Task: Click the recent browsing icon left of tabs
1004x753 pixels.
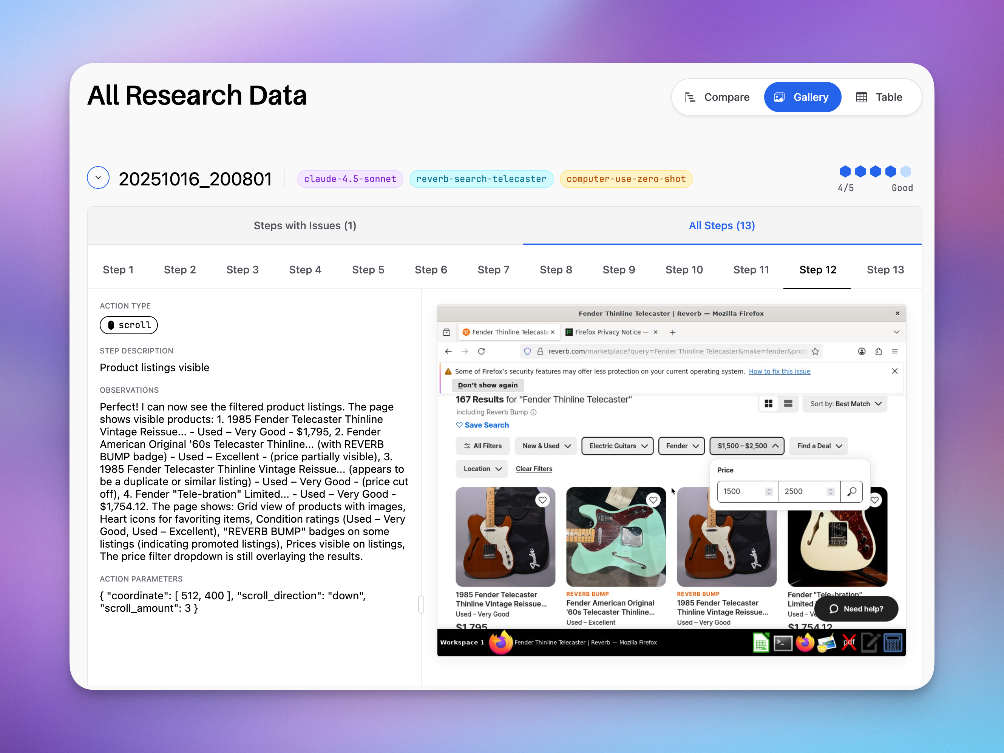Action: click(x=446, y=332)
